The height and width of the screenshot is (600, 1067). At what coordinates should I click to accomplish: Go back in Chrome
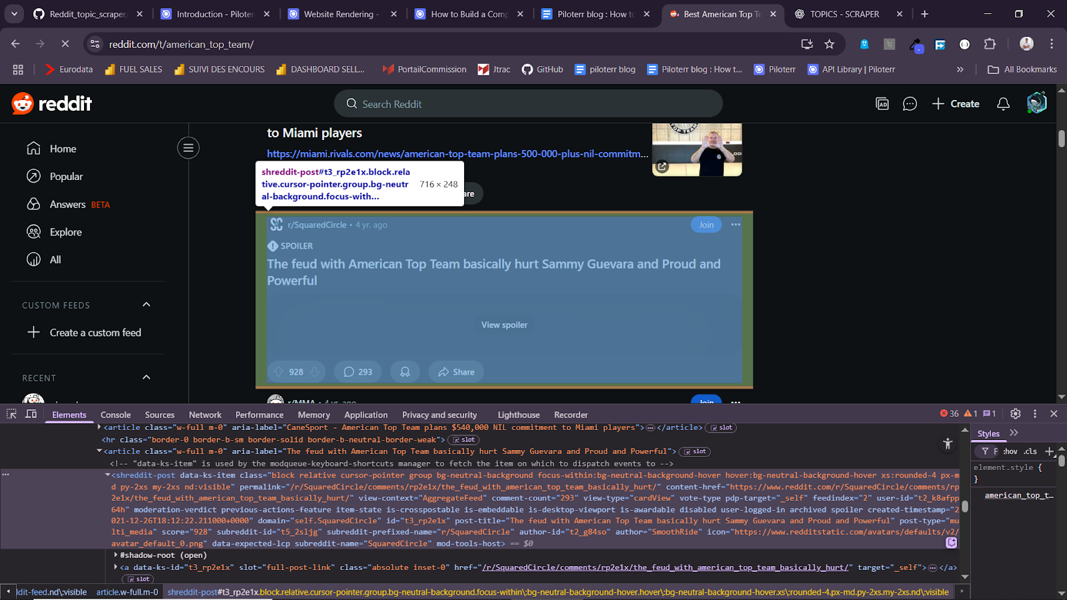15,44
